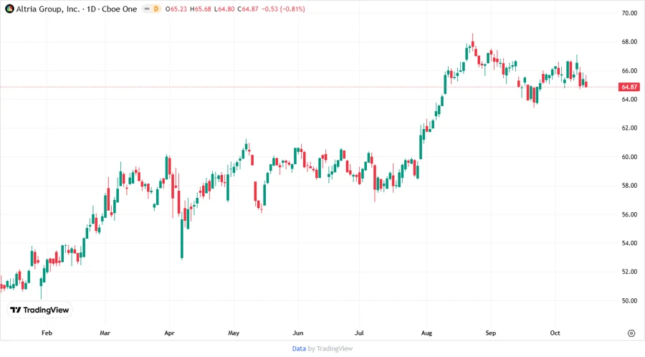Click the 54.00 price axis label
The width and height of the screenshot is (645, 357).
[629, 243]
